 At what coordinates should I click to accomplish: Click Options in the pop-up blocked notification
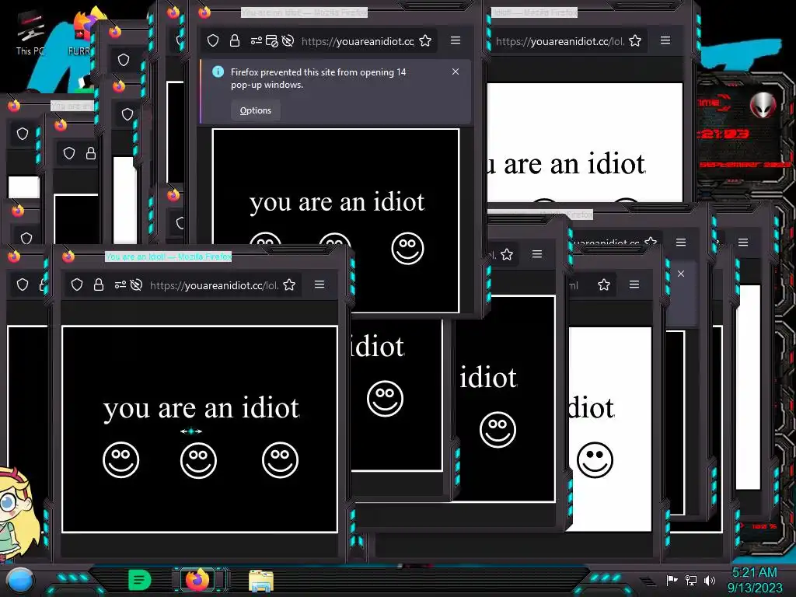point(255,110)
